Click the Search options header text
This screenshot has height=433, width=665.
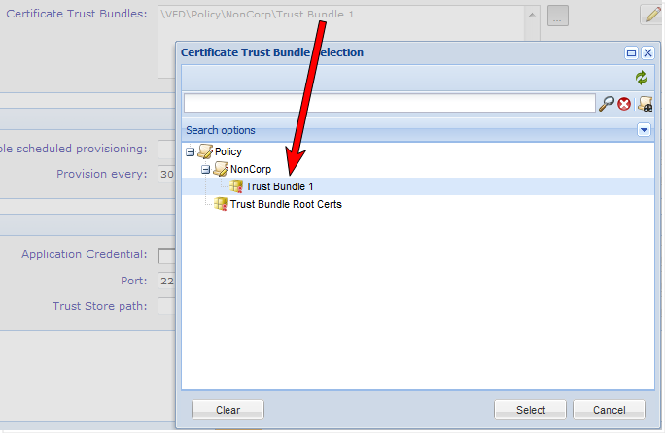221,130
